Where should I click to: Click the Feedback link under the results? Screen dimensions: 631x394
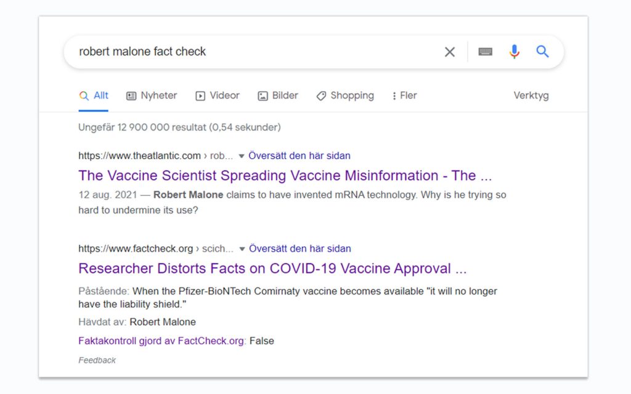click(x=97, y=360)
